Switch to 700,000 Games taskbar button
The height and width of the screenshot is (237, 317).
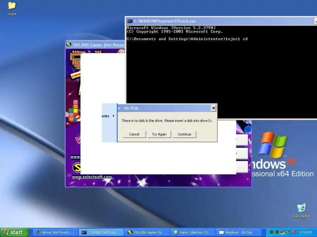147,232
